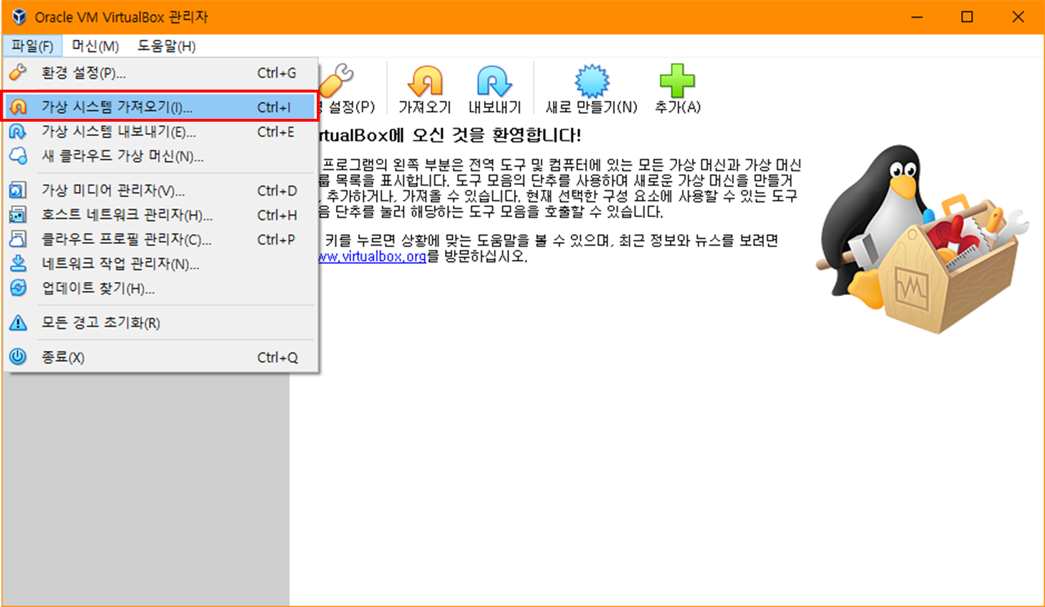This screenshot has height=607, width=1045.
Task: Click the update icon beside 업데이트 찾기(H)
Action: [18, 287]
